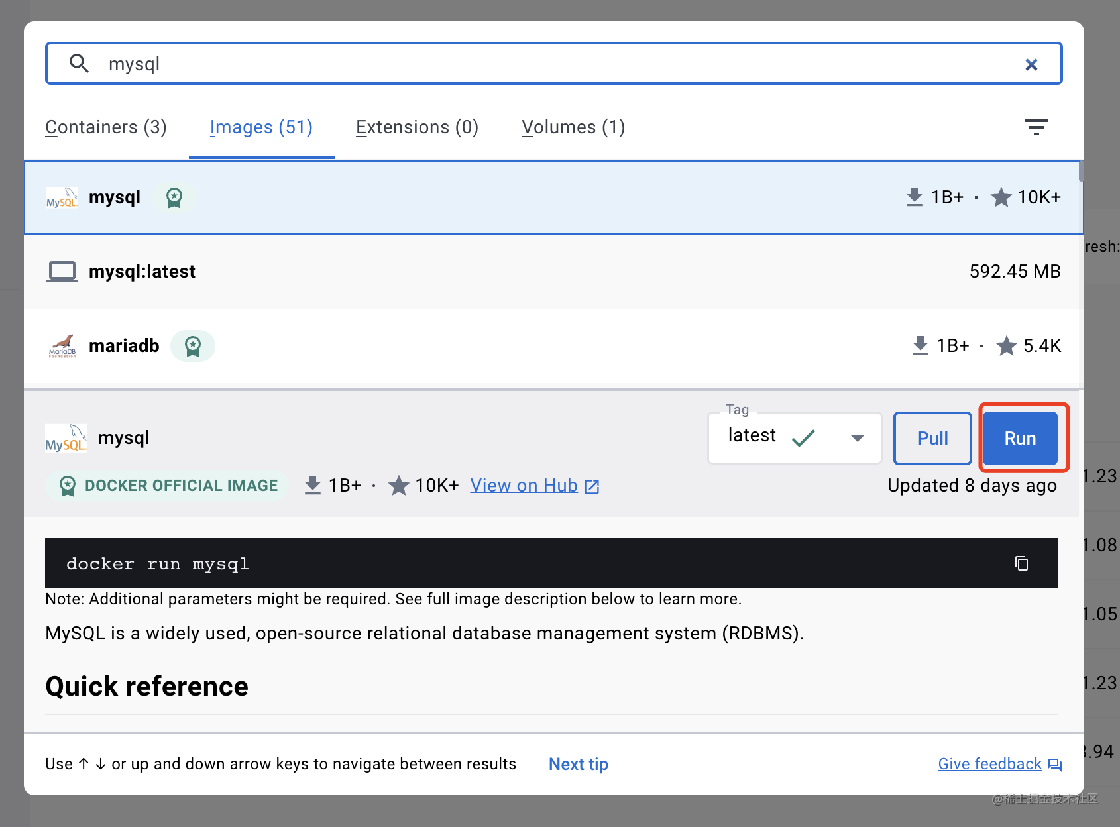The image size is (1120, 827).
Task: Open the filter options icon
Action: [x=1036, y=127]
